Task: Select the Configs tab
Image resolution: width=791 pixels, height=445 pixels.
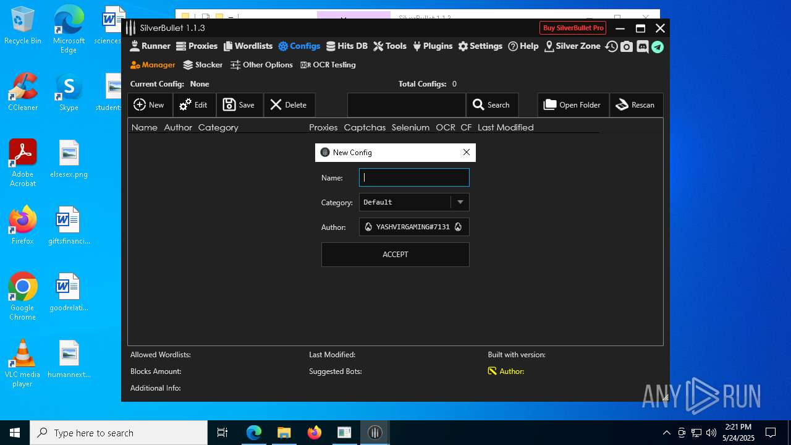Action: tap(299, 46)
